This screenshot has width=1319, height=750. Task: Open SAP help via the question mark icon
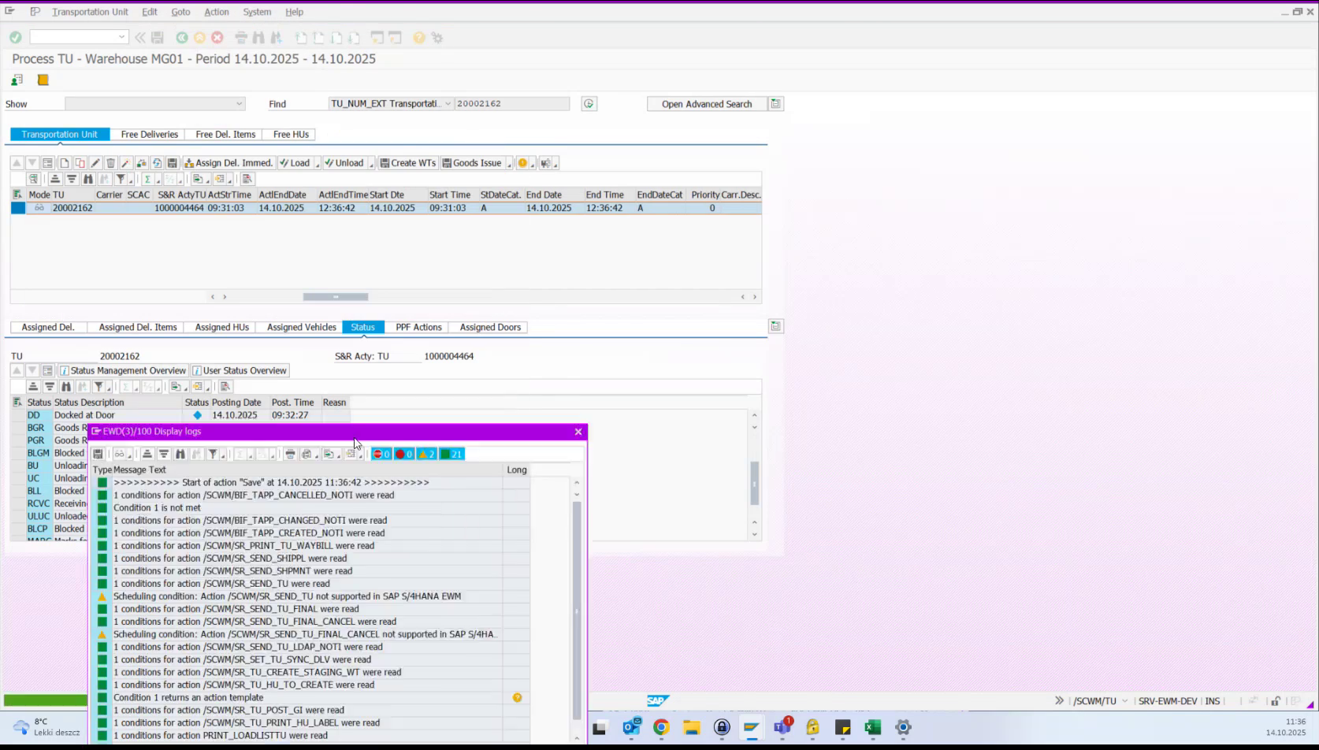point(418,37)
